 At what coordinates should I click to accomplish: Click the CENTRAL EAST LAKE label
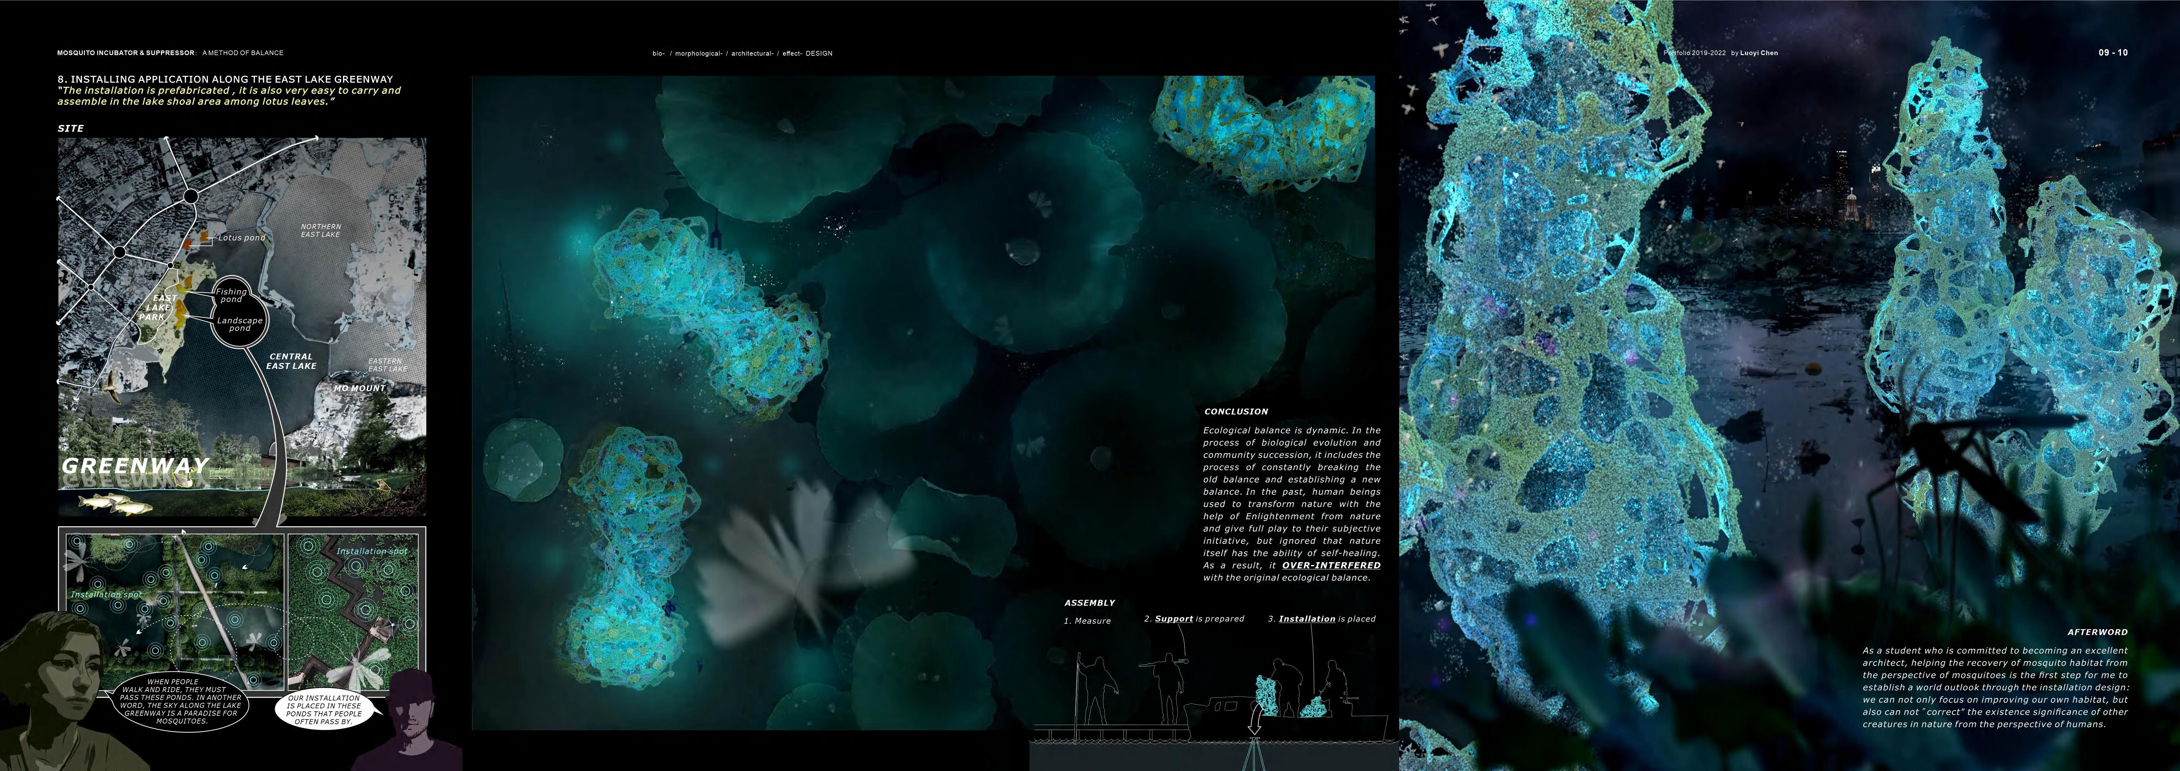[291, 361]
